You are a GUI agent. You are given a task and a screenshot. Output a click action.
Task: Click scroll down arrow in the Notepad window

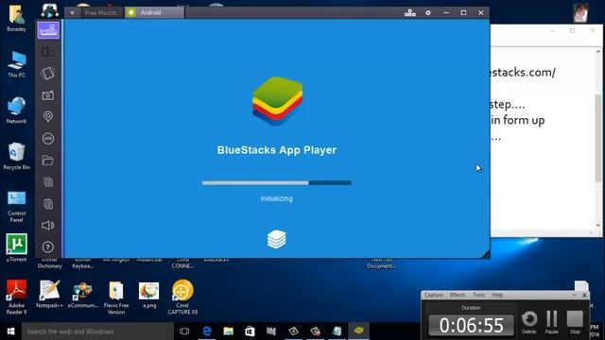click(x=598, y=226)
